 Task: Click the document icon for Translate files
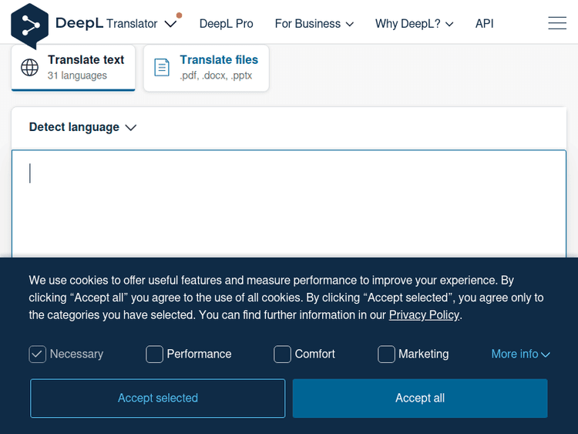162,67
